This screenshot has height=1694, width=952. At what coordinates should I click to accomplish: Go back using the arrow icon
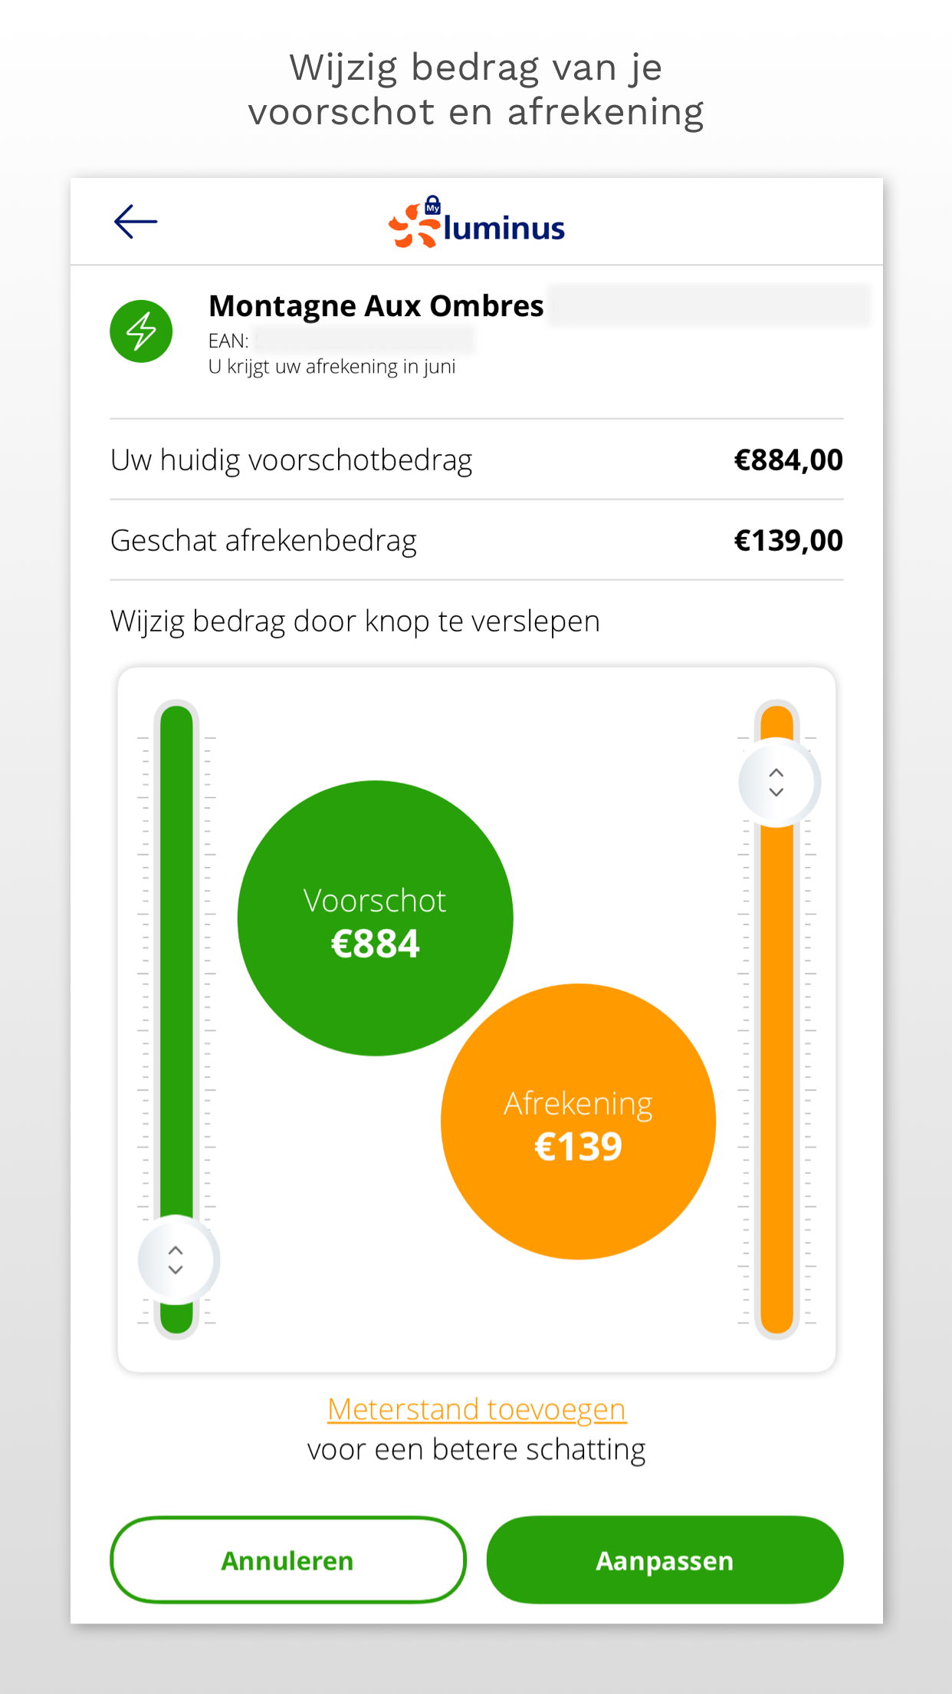point(136,222)
